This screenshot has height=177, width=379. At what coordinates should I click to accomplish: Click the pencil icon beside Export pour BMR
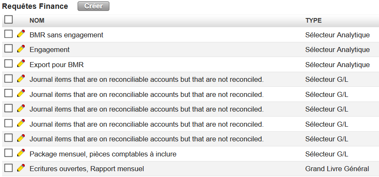coord(21,64)
